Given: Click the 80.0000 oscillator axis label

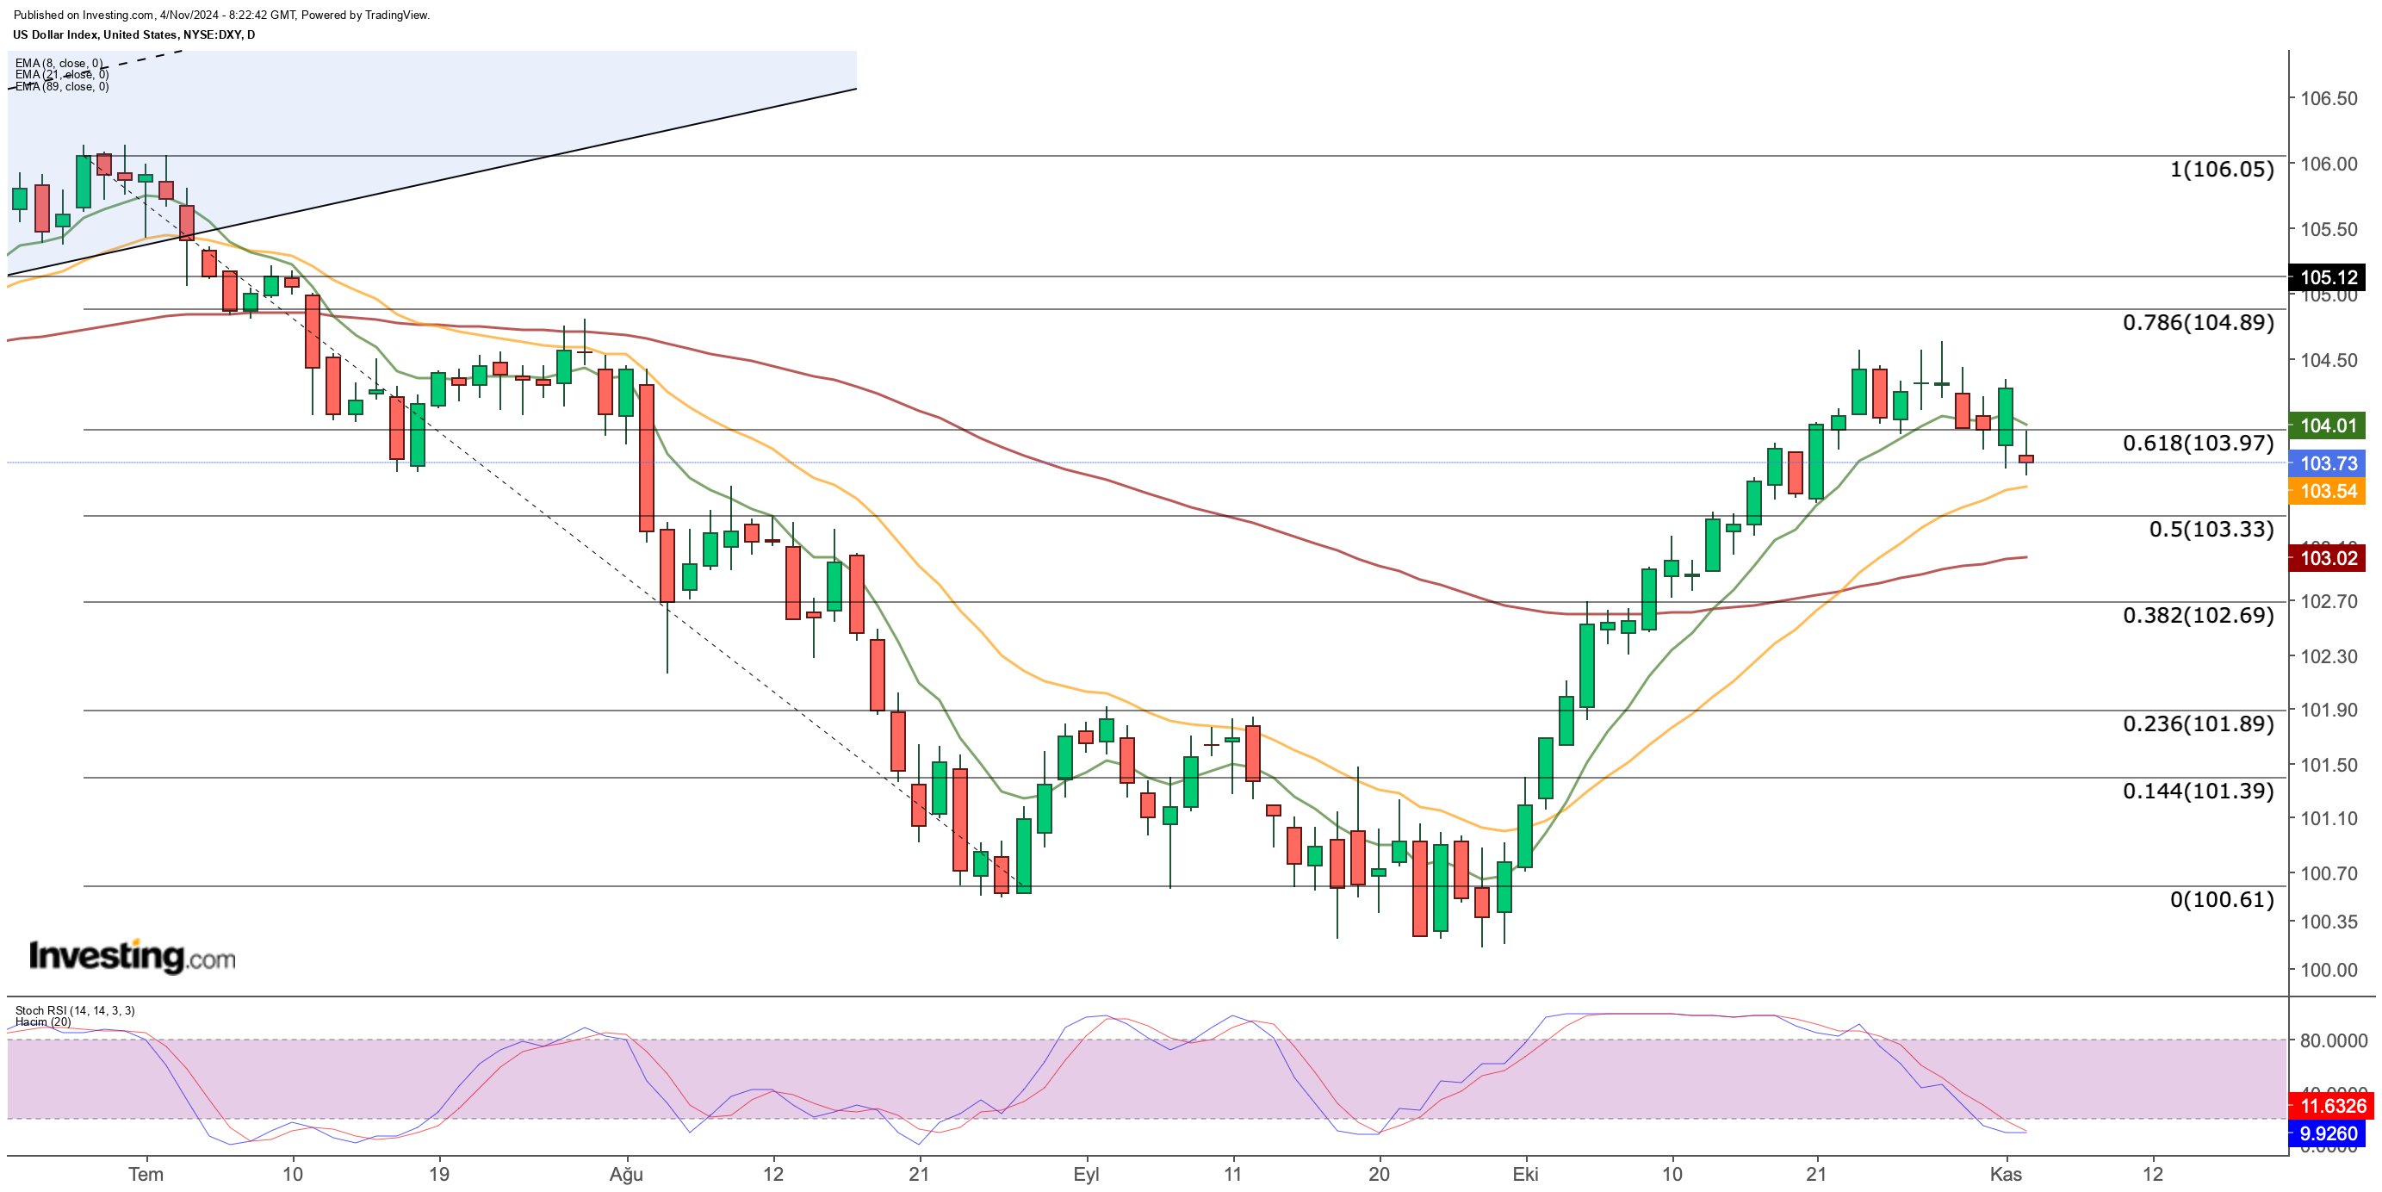Looking at the screenshot, I should pyautogui.click(x=2334, y=1040).
